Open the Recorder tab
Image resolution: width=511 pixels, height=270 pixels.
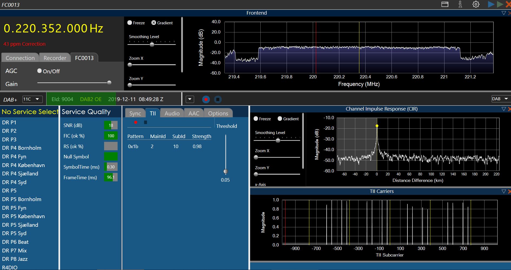(55, 58)
